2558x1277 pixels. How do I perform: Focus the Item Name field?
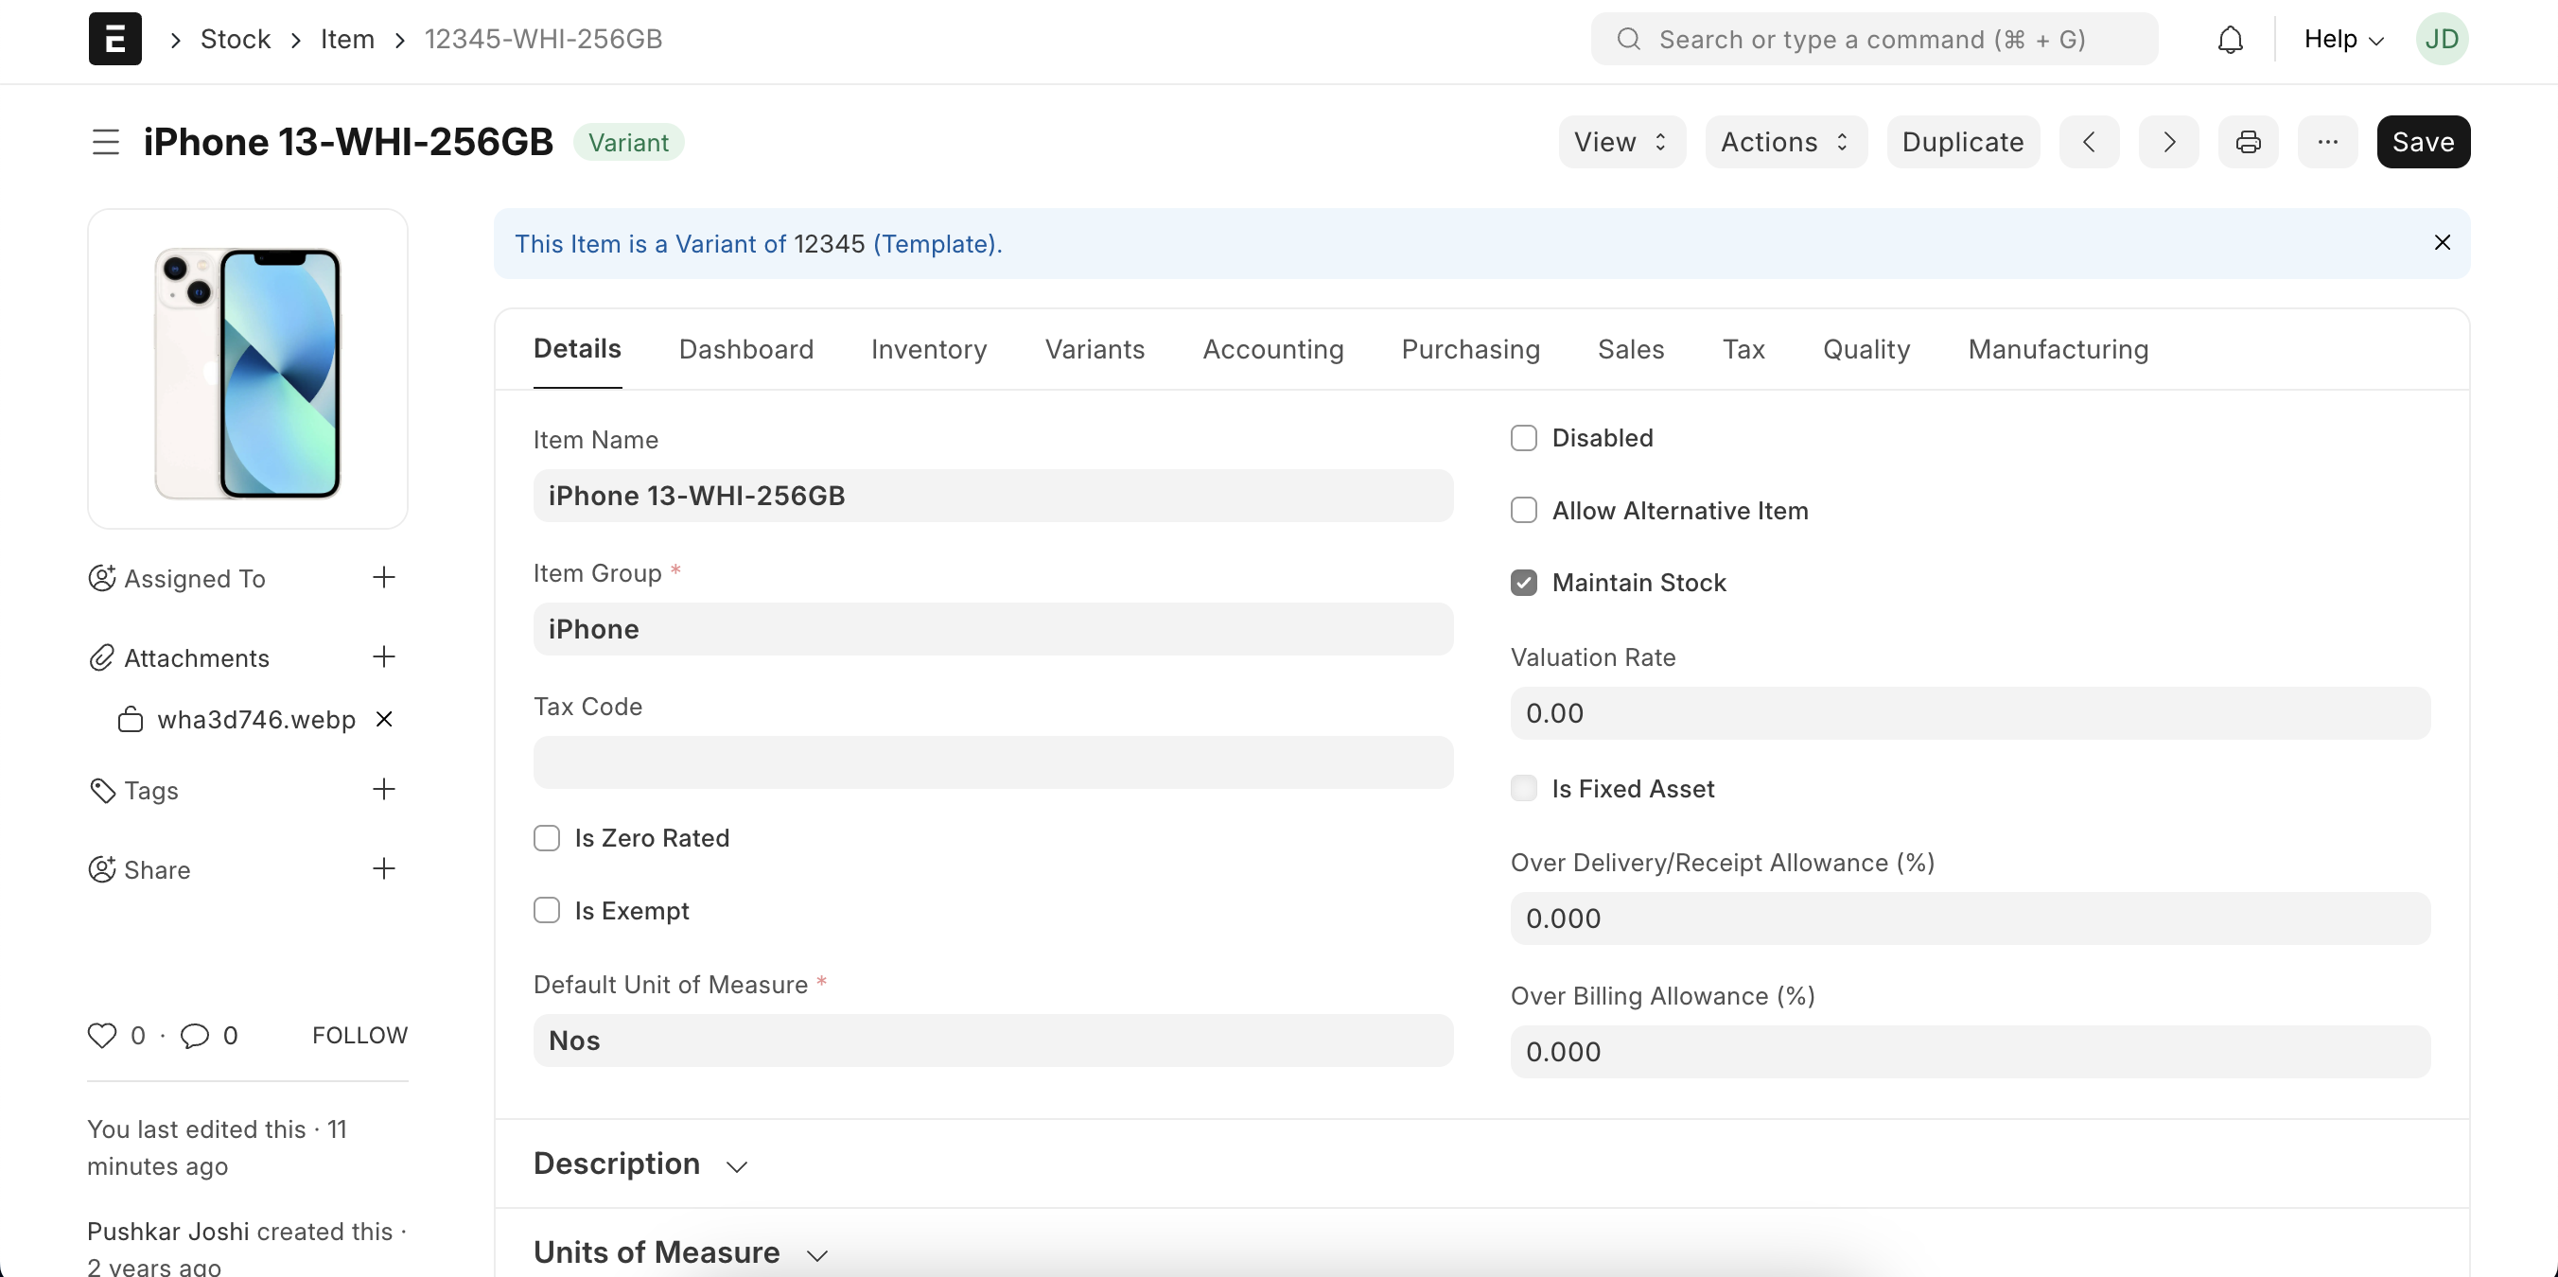pyautogui.click(x=993, y=496)
